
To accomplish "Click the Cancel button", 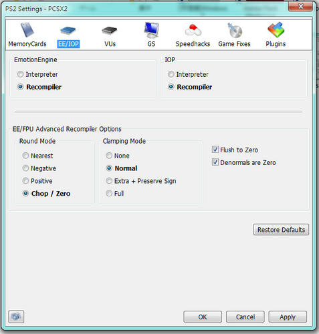I will pyautogui.click(x=245, y=317).
